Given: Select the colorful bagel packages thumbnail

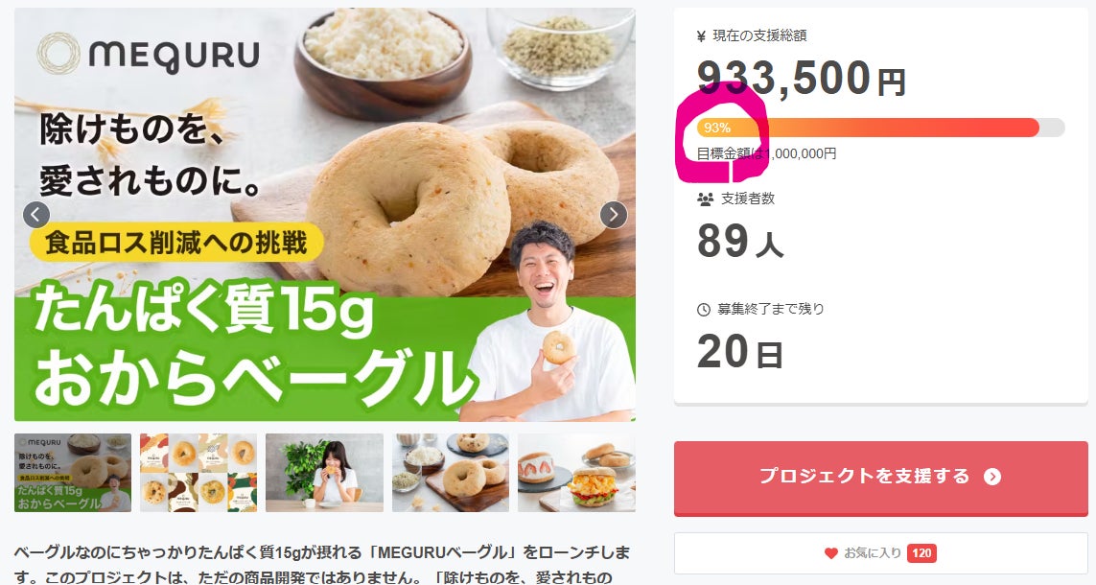Looking at the screenshot, I should pyautogui.click(x=198, y=473).
